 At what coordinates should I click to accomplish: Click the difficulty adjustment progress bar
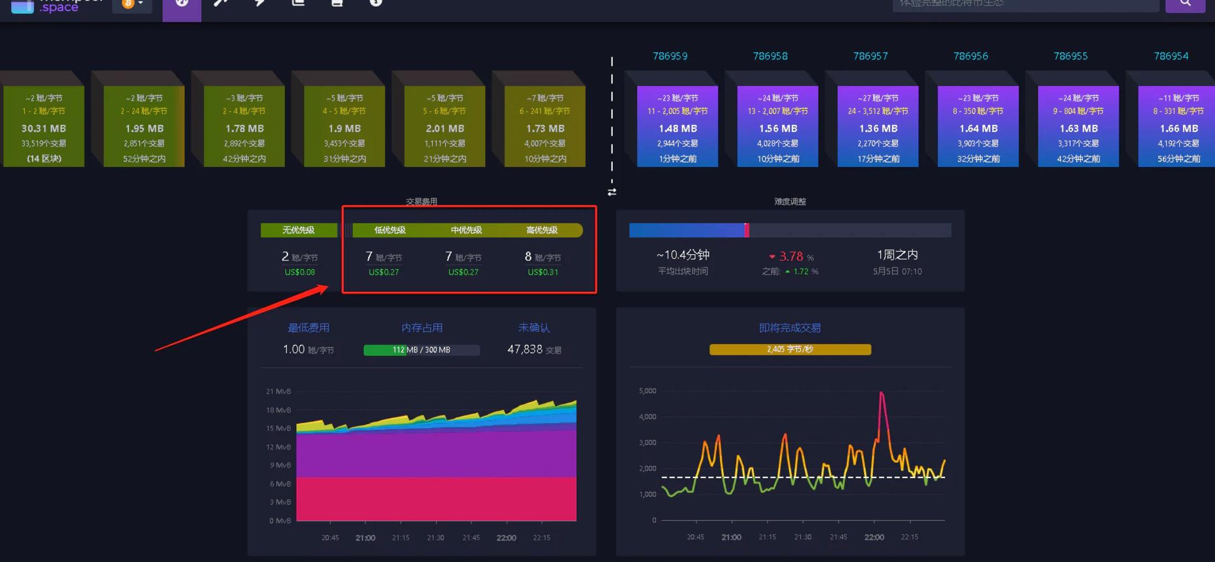tap(790, 230)
